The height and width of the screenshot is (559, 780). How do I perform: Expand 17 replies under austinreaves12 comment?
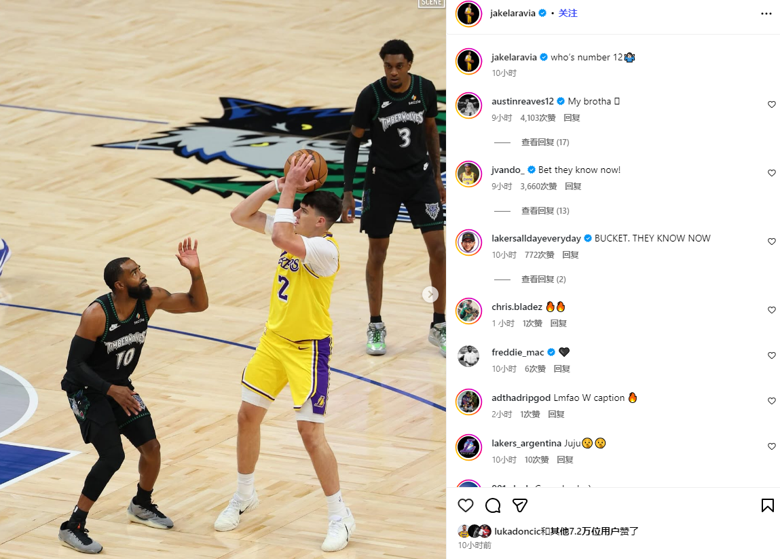(545, 142)
